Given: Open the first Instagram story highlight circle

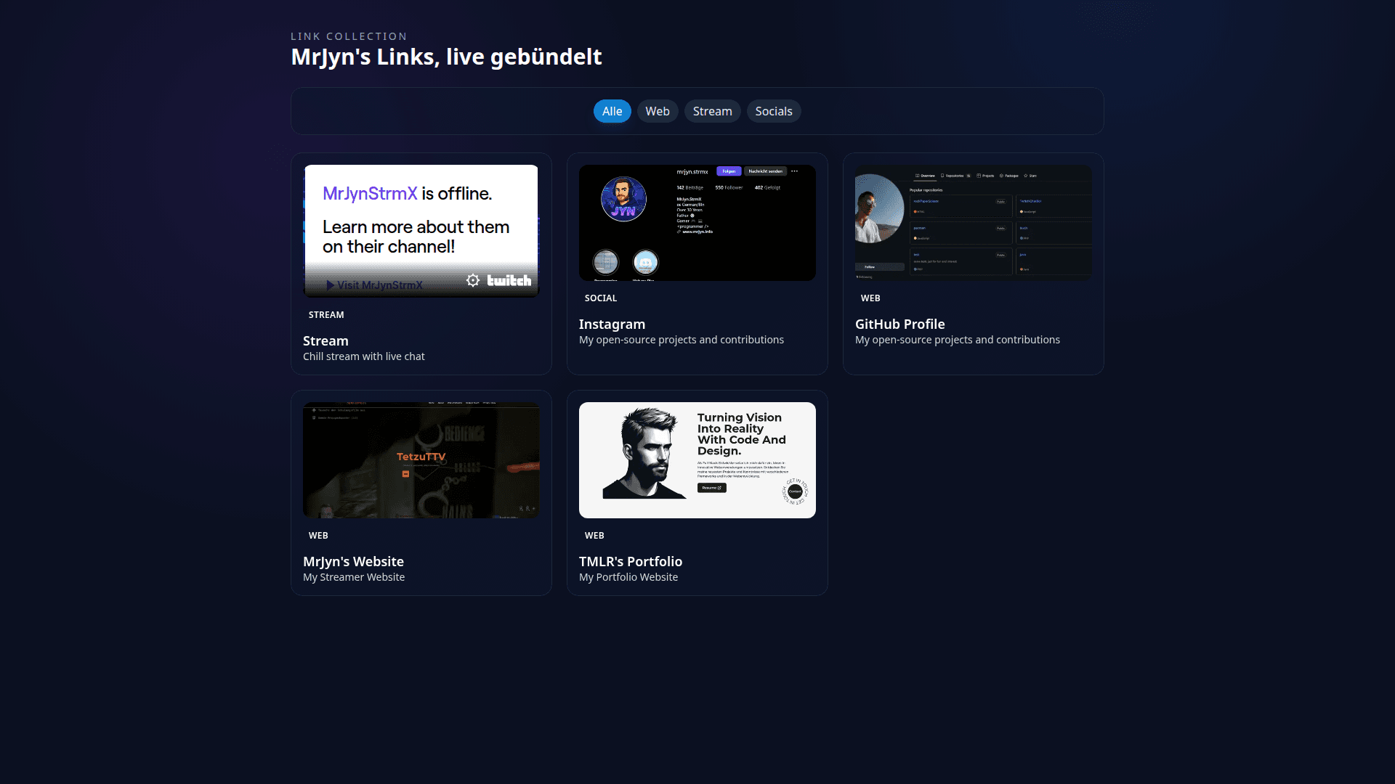Looking at the screenshot, I should (605, 262).
